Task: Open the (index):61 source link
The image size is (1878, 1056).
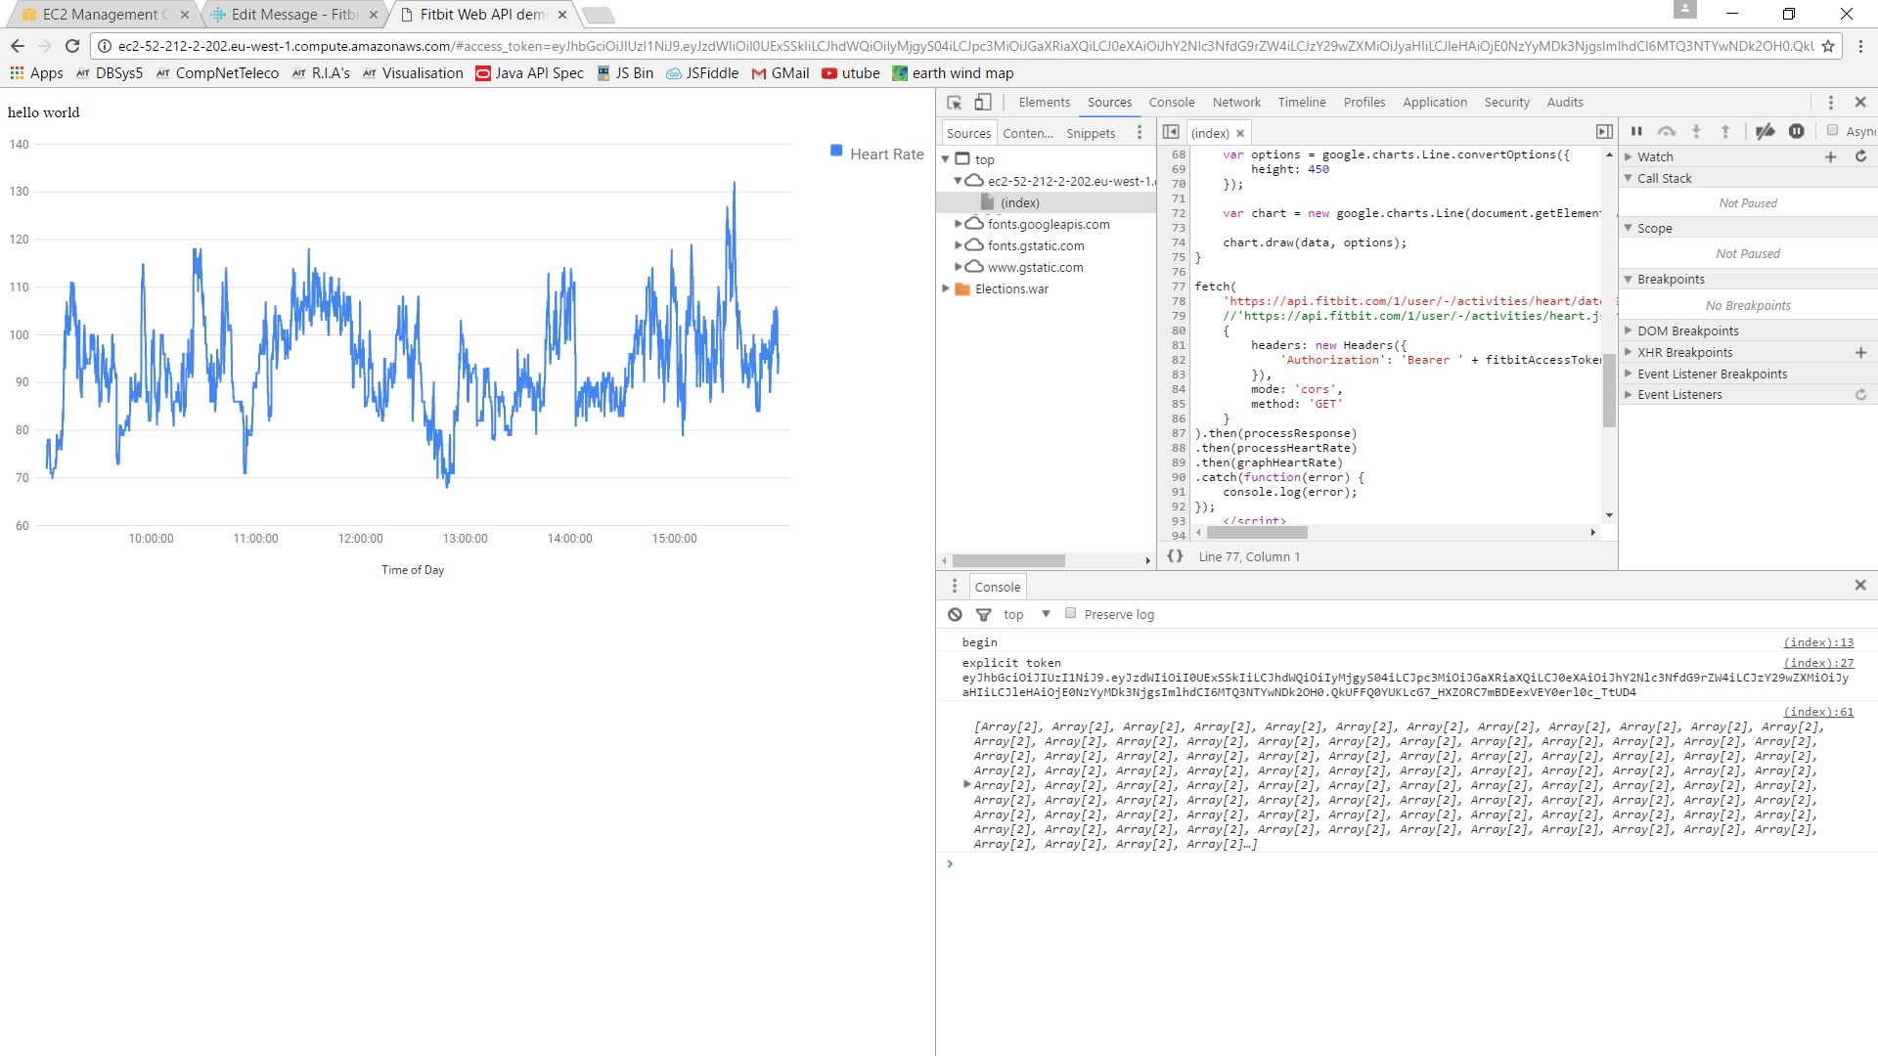Action: pos(1818,712)
